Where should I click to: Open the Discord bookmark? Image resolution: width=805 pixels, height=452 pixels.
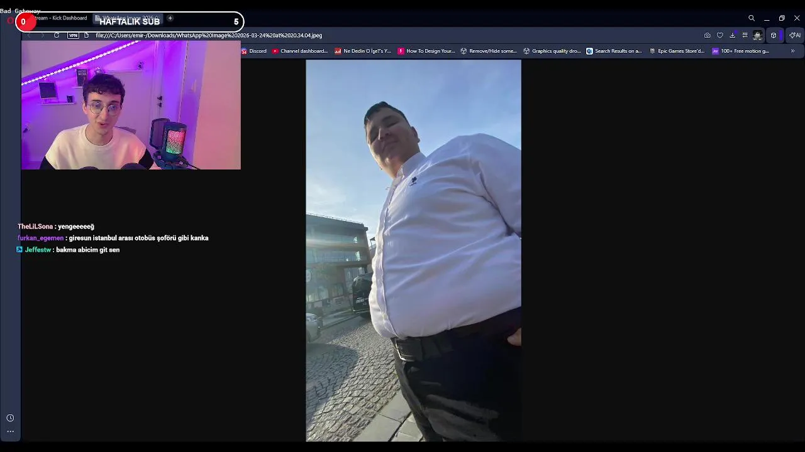coord(254,51)
